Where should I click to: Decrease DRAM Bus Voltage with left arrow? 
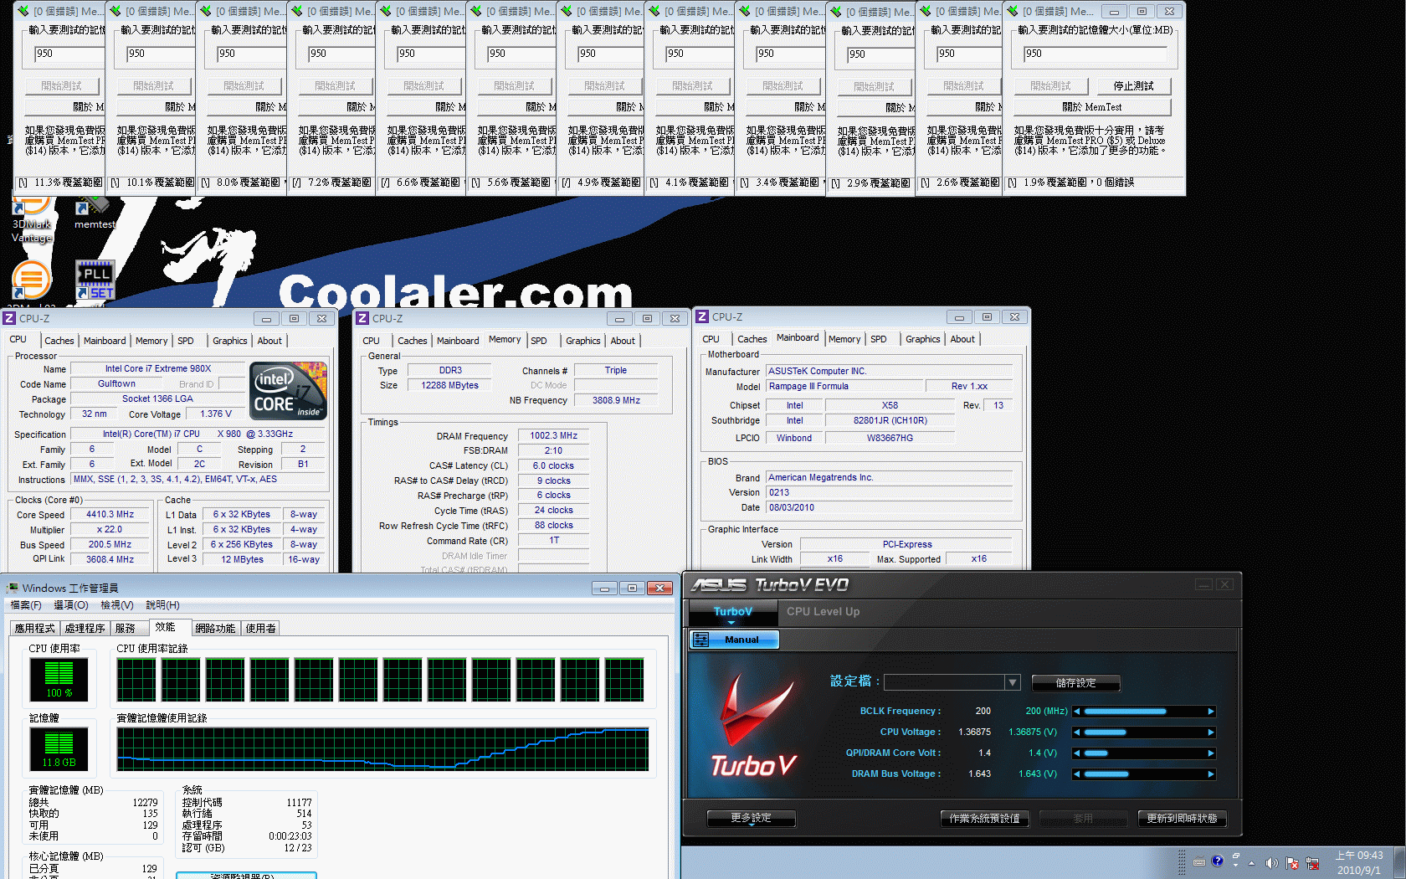pos(1077,774)
